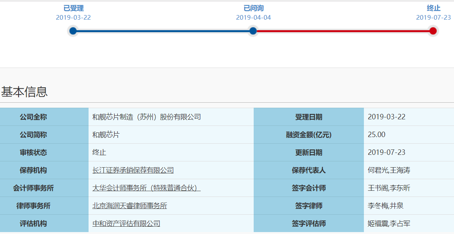Open 长江证券承销保荐有限公司 link

tap(133, 170)
